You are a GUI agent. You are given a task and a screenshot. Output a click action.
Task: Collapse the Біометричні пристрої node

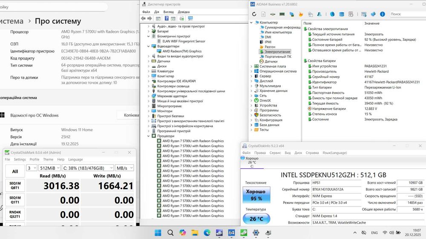pyautogui.click(x=149, y=36)
